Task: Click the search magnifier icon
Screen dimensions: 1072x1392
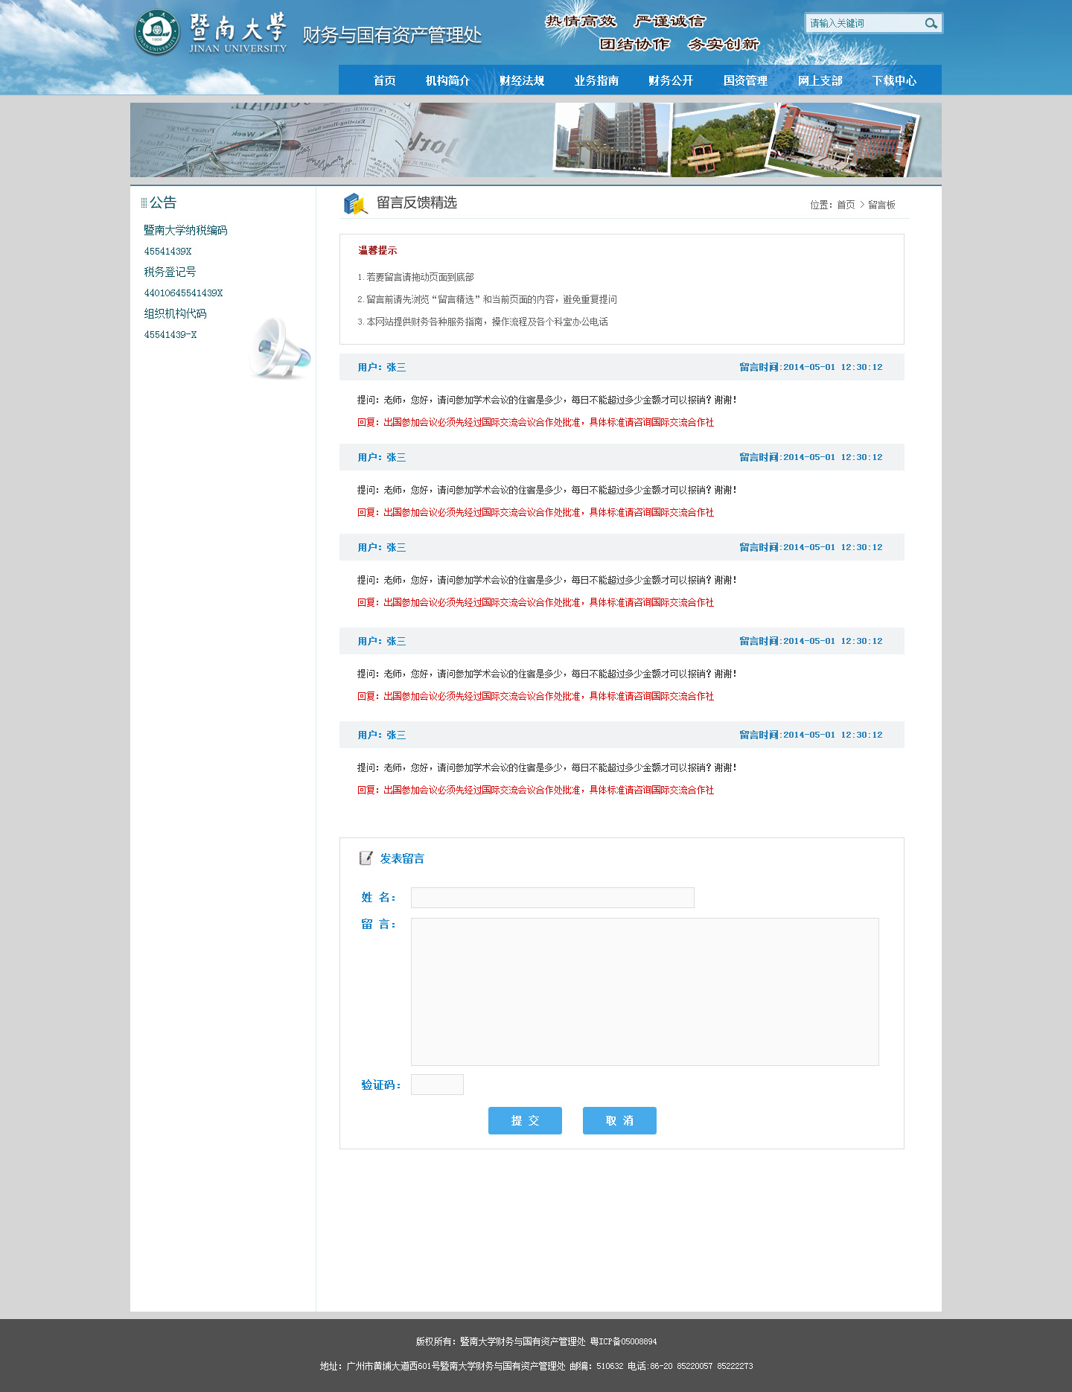Action: 931,24
